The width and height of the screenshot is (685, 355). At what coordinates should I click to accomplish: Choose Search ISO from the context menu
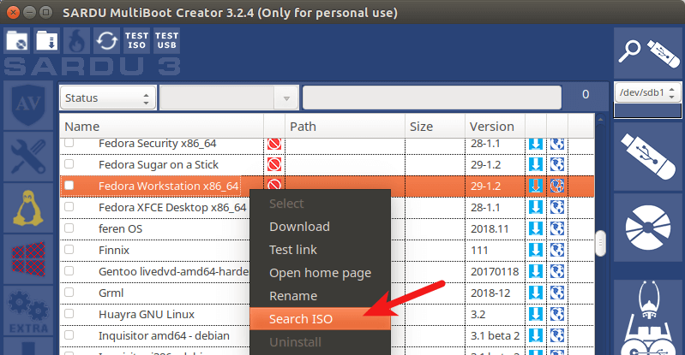[301, 319]
